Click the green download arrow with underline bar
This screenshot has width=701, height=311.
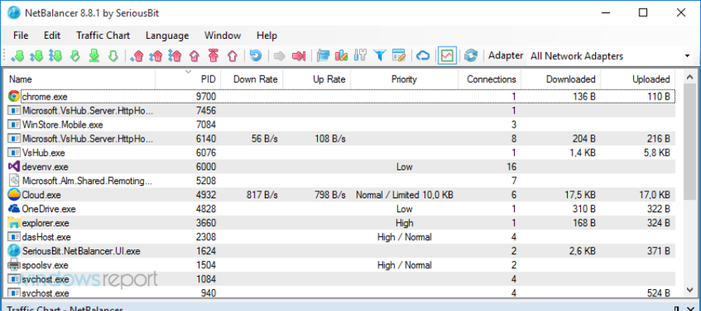94,56
